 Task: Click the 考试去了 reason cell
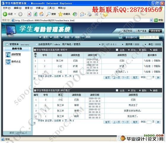coord(133,105)
